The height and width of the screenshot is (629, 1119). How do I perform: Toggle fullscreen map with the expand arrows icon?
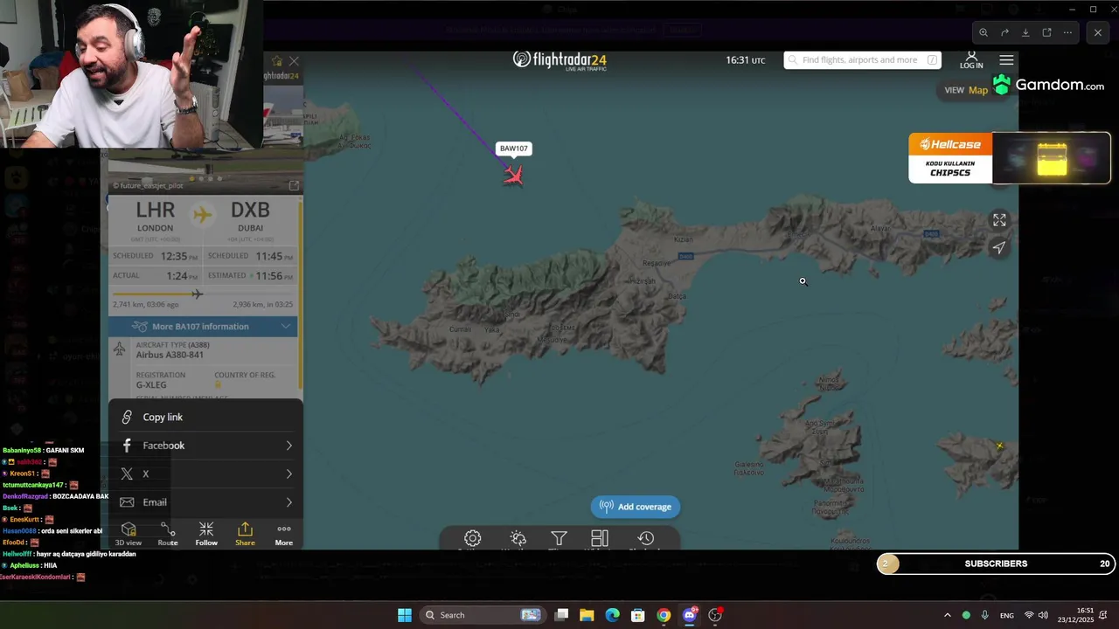point(999,220)
